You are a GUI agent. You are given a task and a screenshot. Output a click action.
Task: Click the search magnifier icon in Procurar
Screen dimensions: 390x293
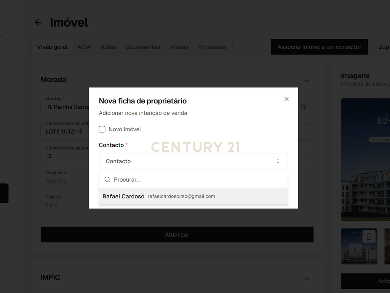(107, 180)
